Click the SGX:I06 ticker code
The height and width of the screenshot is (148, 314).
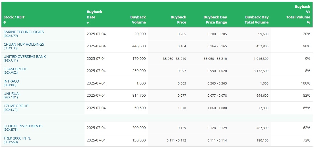pyautogui.click(x=10, y=85)
